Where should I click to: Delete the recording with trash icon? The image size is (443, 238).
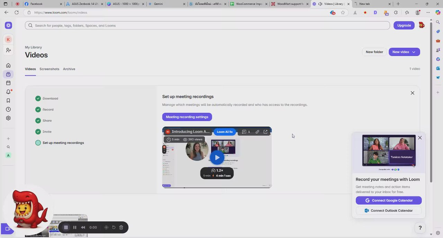(x=121, y=227)
